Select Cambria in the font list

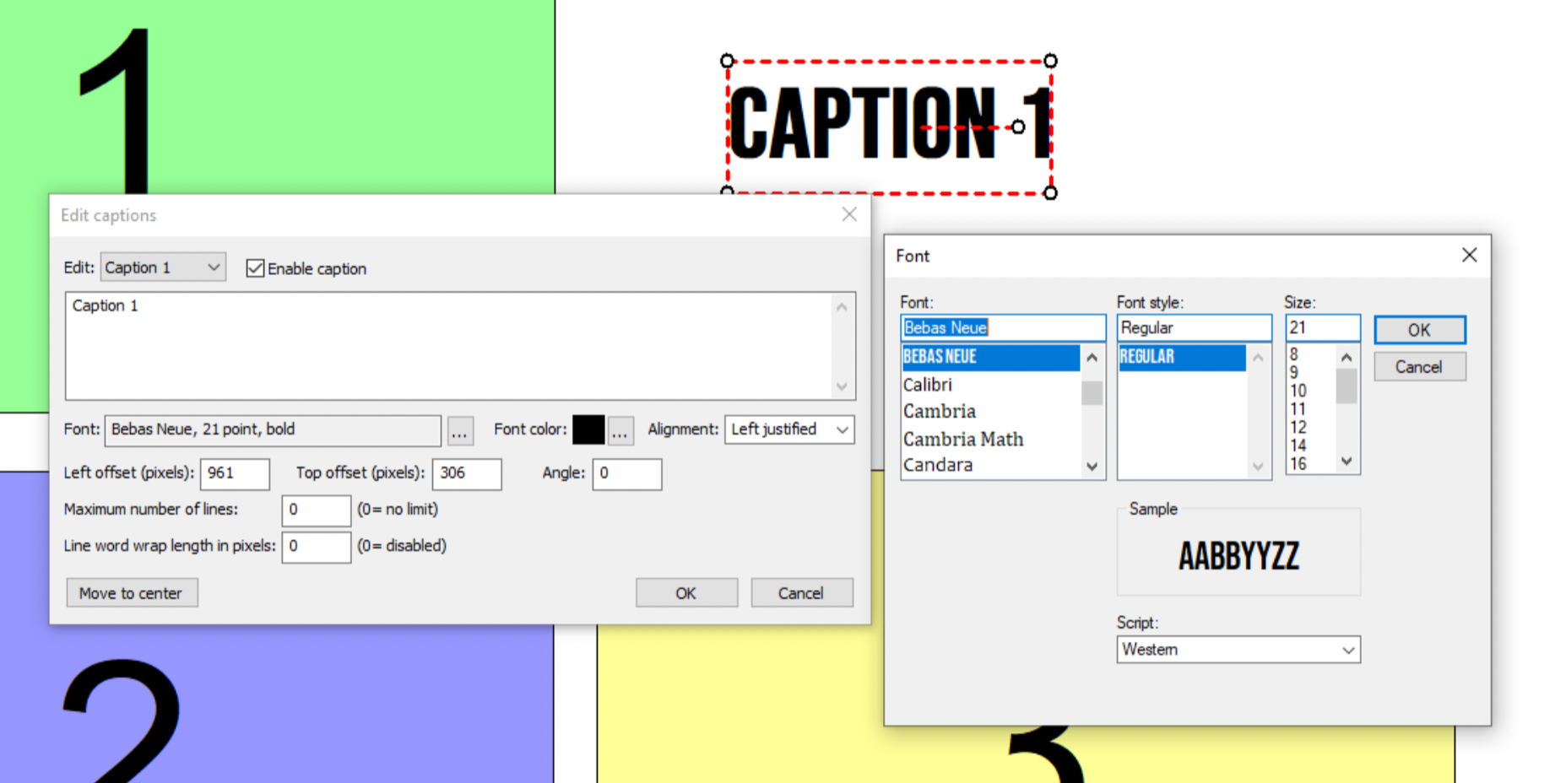(991, 412)
